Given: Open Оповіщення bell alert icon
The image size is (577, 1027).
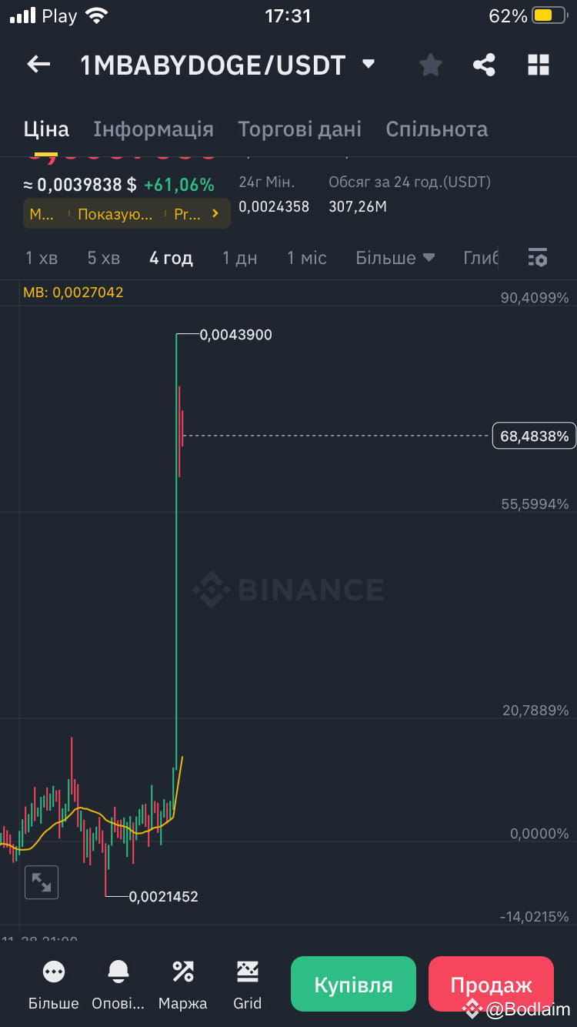Looking at the screenshot, I should [x=118, y=972].
